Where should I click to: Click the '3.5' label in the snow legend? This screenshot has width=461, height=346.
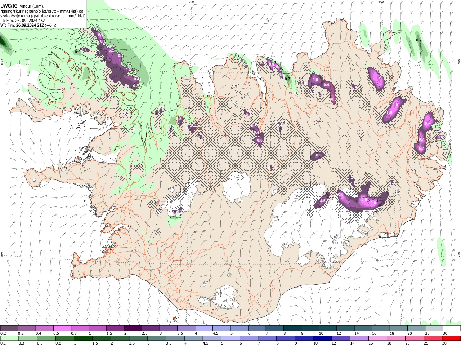coord(180,333)
